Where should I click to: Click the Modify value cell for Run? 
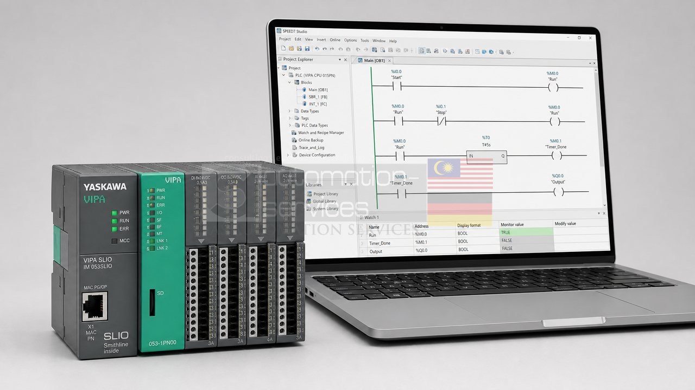tap(581, 231)
